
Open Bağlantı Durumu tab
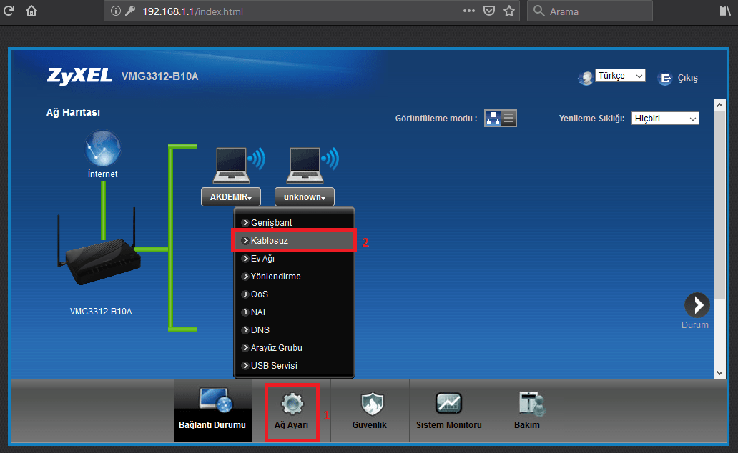(x=212, y=411)
